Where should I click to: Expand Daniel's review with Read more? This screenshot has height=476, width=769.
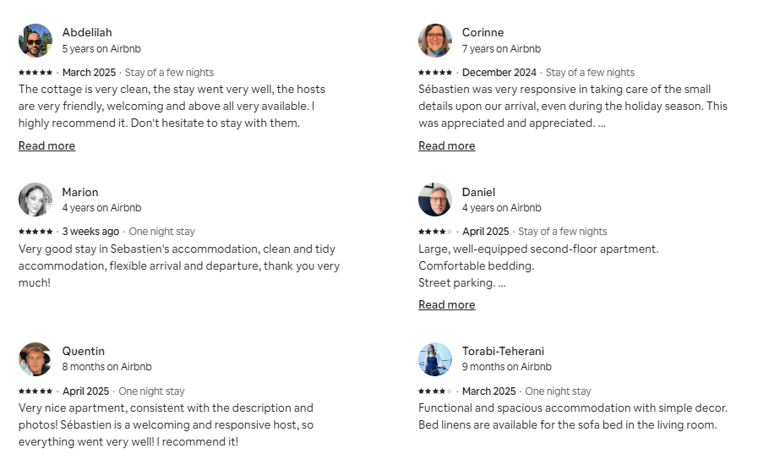[447, 304]
